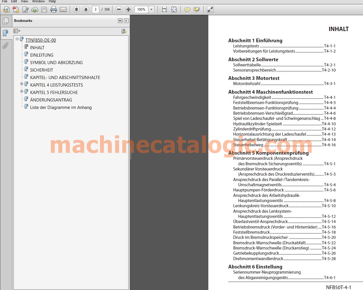The height and width of the screenshot is (290, 363).
Task: Collapse the Bookmarks panel double-arrow button
Action: pyautogui.click(x=120, y=21)
